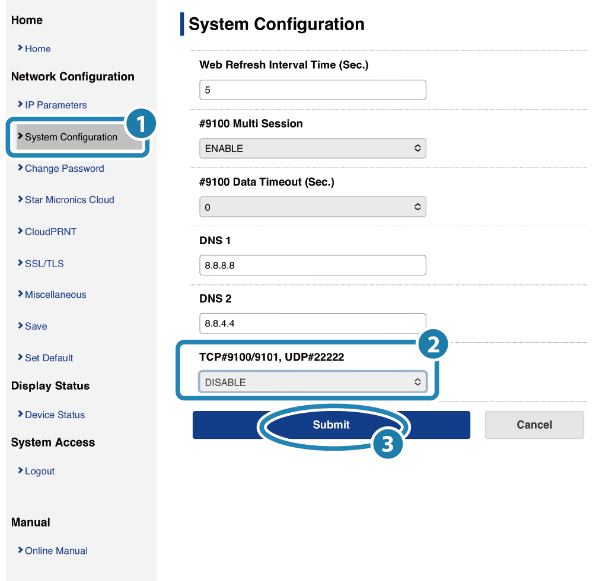Screen dimensions: 593x581
Task: Click chevron icon beside Logout
Action: (x=20, y=470)
